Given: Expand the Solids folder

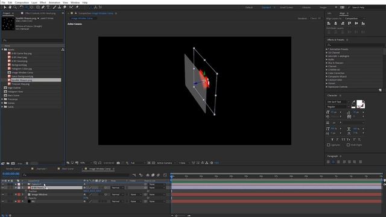Looking at the screenshot, I should 2,107.
